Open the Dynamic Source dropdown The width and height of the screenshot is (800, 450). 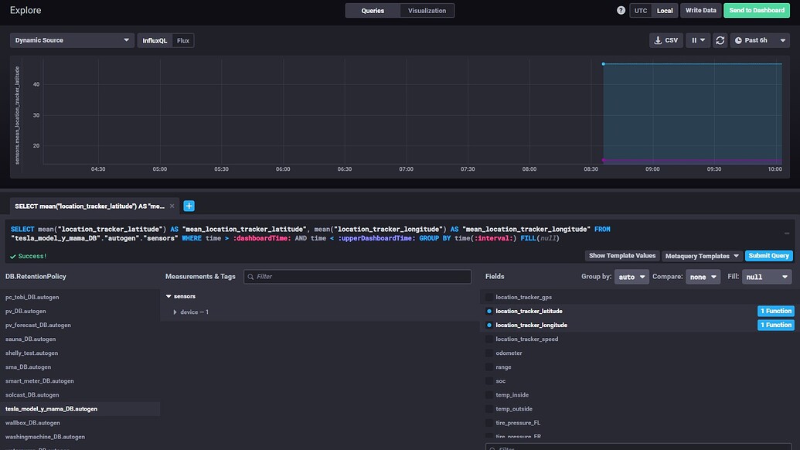click(71, 39)
